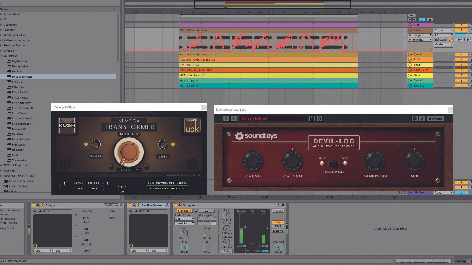
Task: Click the Lock Envelopes padlock icon near Set
Action: point(430,19)
